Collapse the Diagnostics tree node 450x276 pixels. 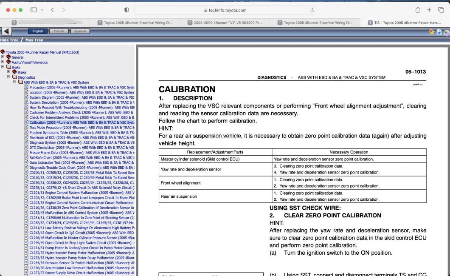pyautogui.click(x=8, y=77)
